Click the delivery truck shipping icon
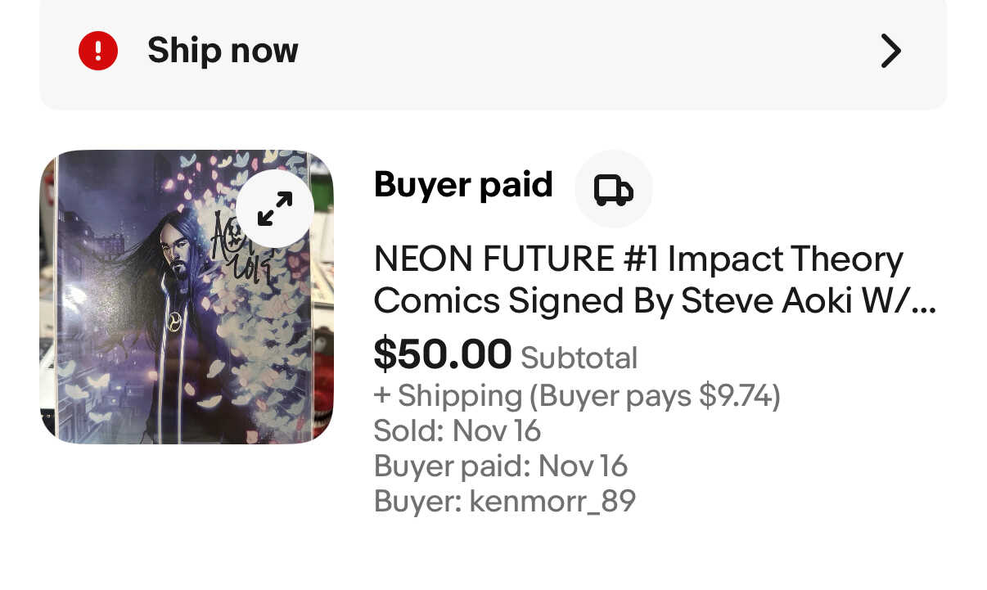 pos(613,189)
